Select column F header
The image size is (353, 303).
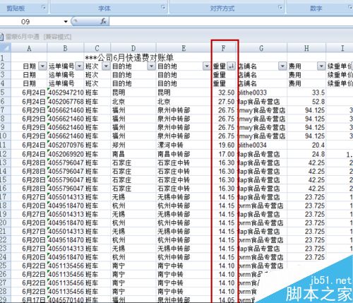pos(224,48)
